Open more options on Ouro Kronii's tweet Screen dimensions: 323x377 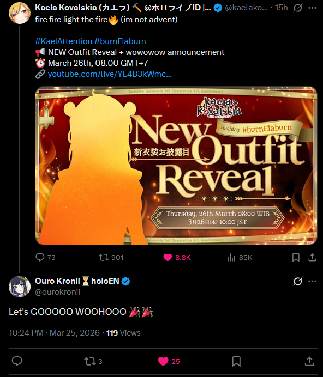click(x=312, y=281)
